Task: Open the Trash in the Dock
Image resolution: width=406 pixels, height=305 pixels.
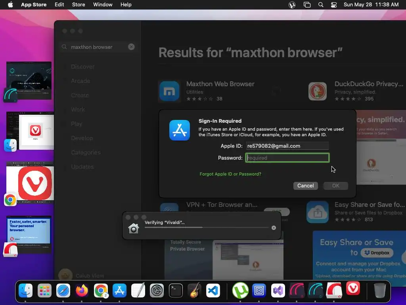Action: tap(380, 290)
